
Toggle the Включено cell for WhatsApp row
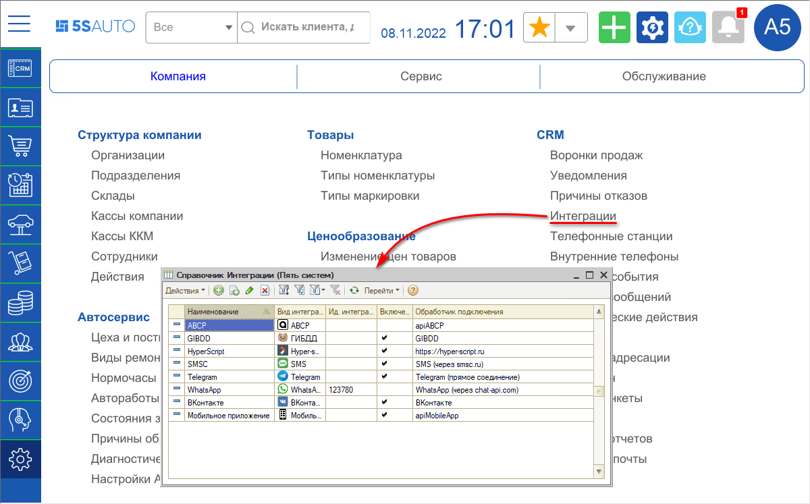point(395,389)
